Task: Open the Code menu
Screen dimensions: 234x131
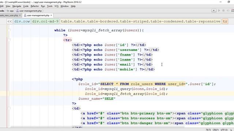Action: click(26, 6)
